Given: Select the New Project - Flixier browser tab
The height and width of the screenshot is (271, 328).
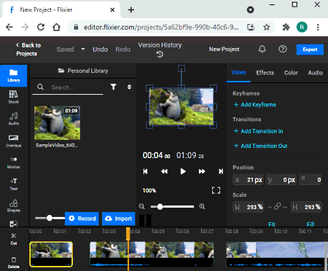Looking at the screenshot, I should click(60, 9).
